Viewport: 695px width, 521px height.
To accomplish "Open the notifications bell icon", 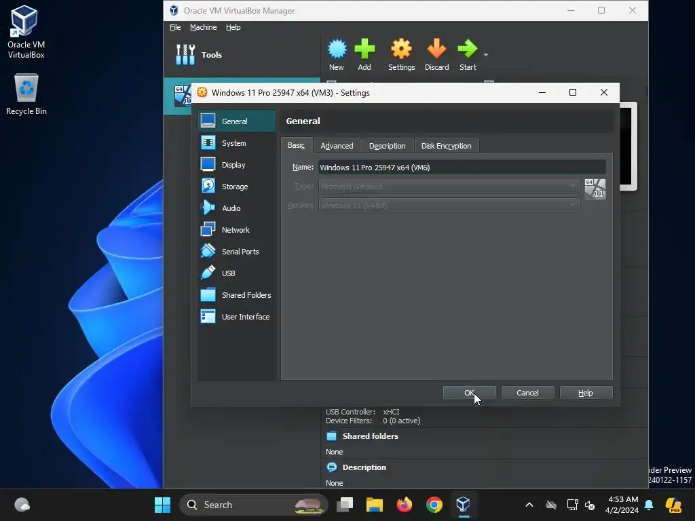I will pos(649,505).
